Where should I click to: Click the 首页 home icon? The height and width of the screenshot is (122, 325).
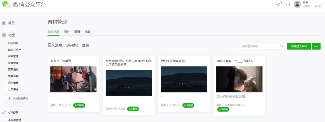click(4, 23)
